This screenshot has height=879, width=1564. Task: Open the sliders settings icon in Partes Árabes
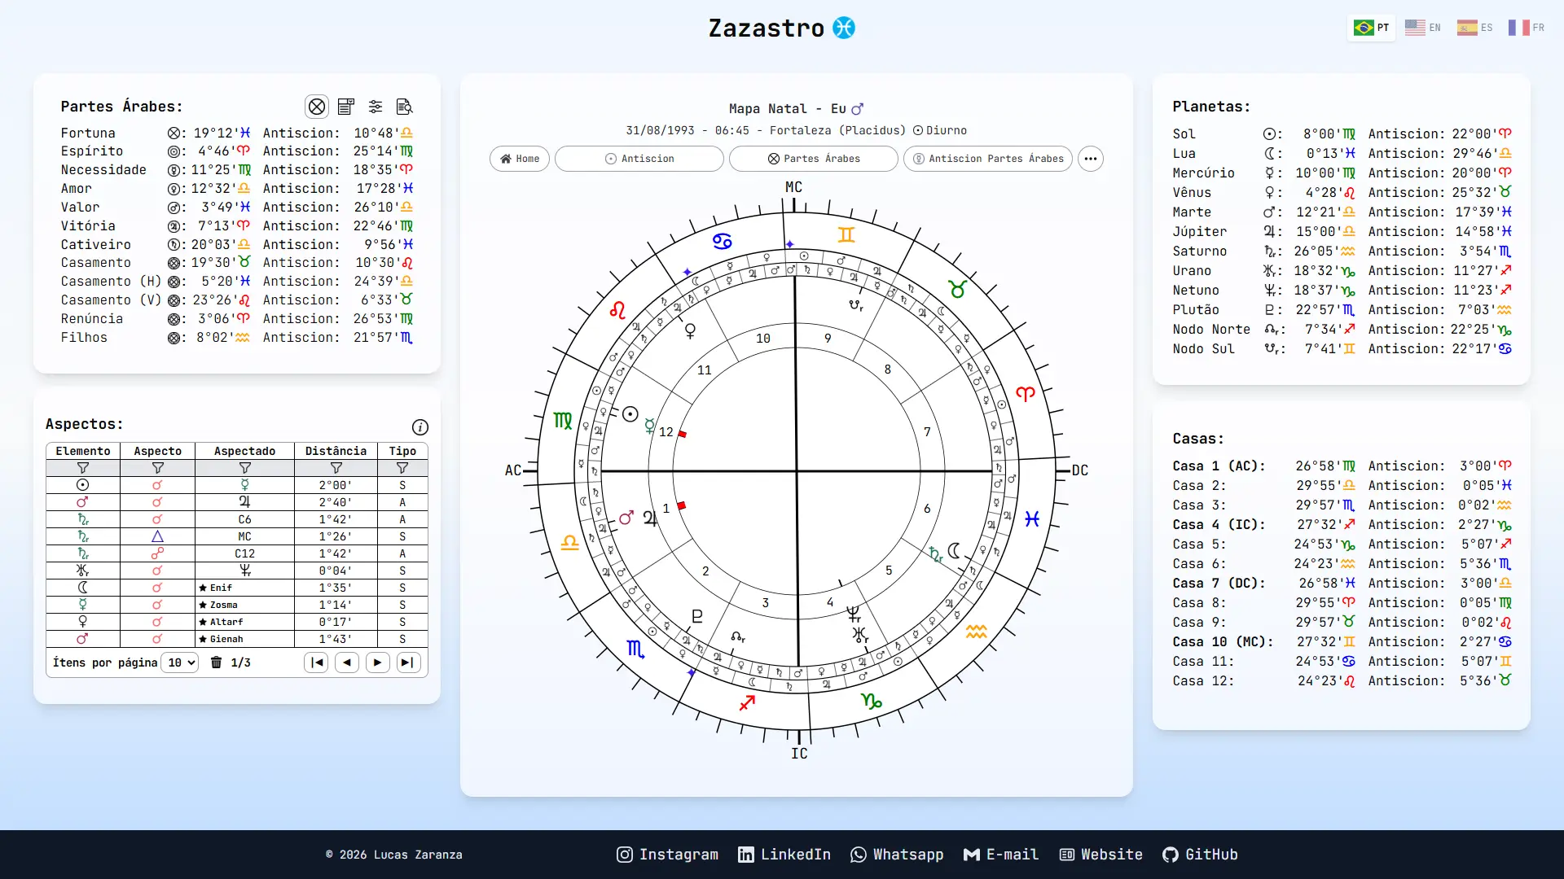point(376,107)
